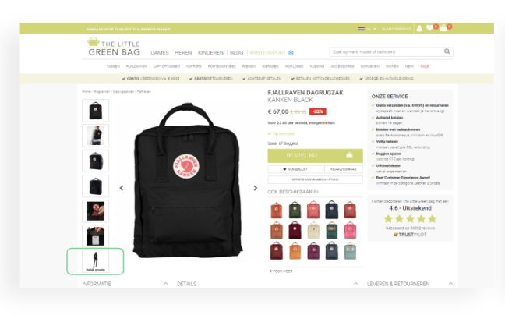Select the pink Kanken color swatch
Screen dimensions: 505x315
(x=350, y=230)
